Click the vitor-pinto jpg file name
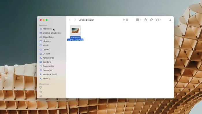Screen dimensions: 202x114 tap(75, 39)
